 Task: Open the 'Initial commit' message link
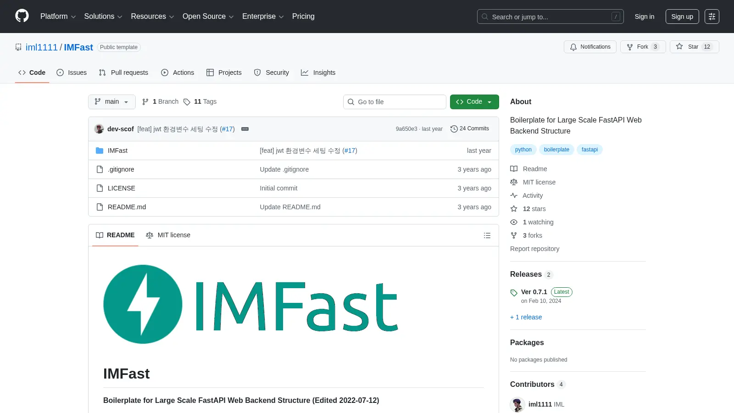(x=278, y=188)
